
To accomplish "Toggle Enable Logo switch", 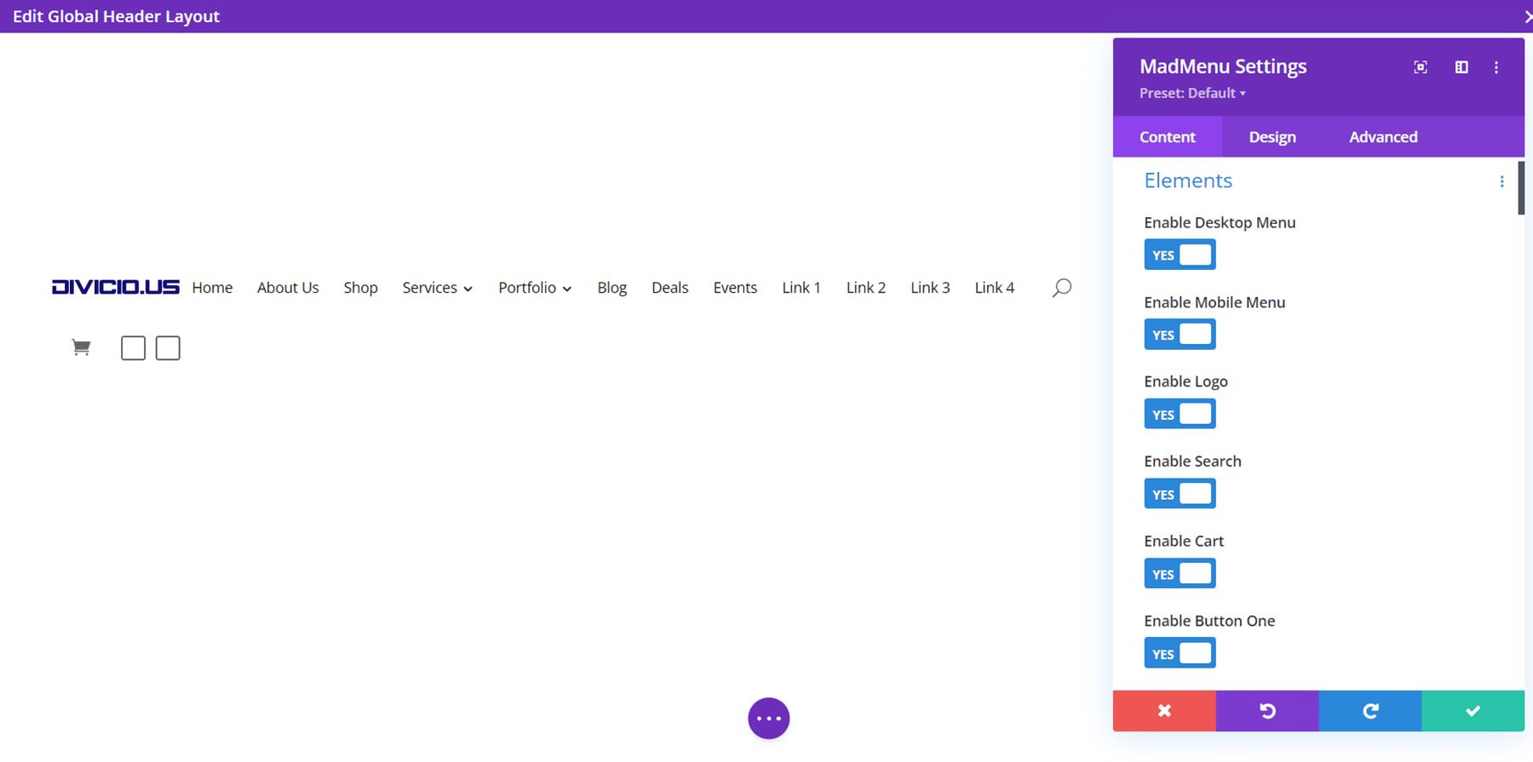I will pos(1180,414).
